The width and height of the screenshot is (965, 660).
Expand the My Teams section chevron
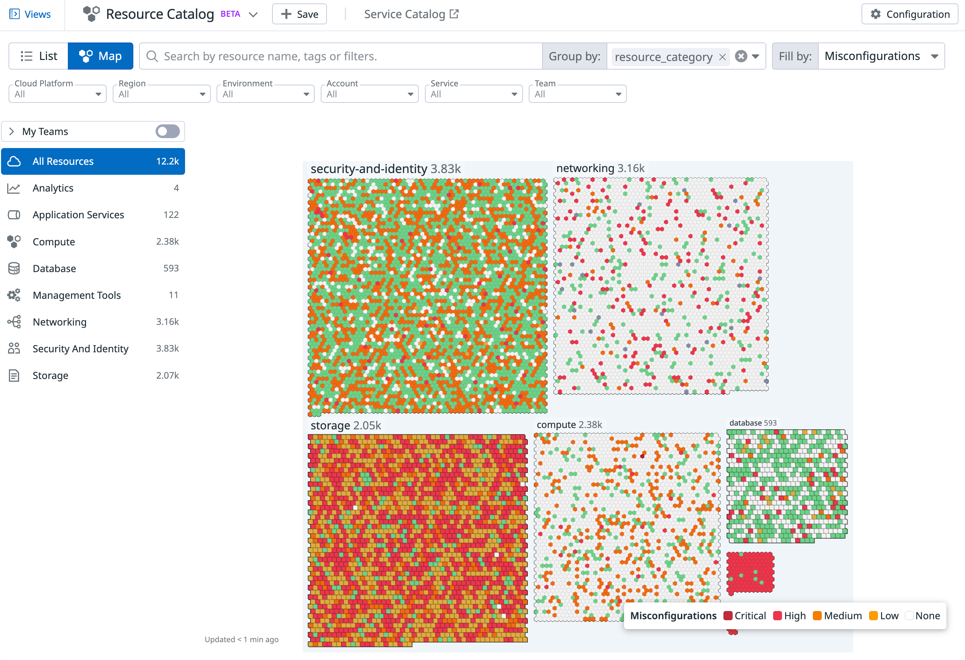pos(12,132)
